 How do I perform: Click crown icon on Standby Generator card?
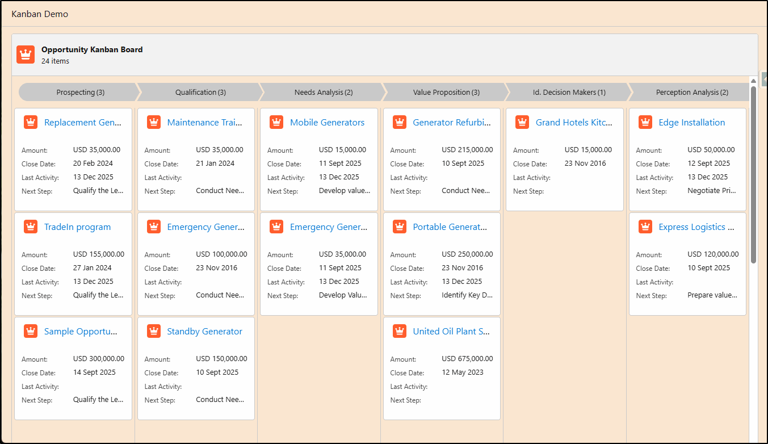click(x=154, y=331)
